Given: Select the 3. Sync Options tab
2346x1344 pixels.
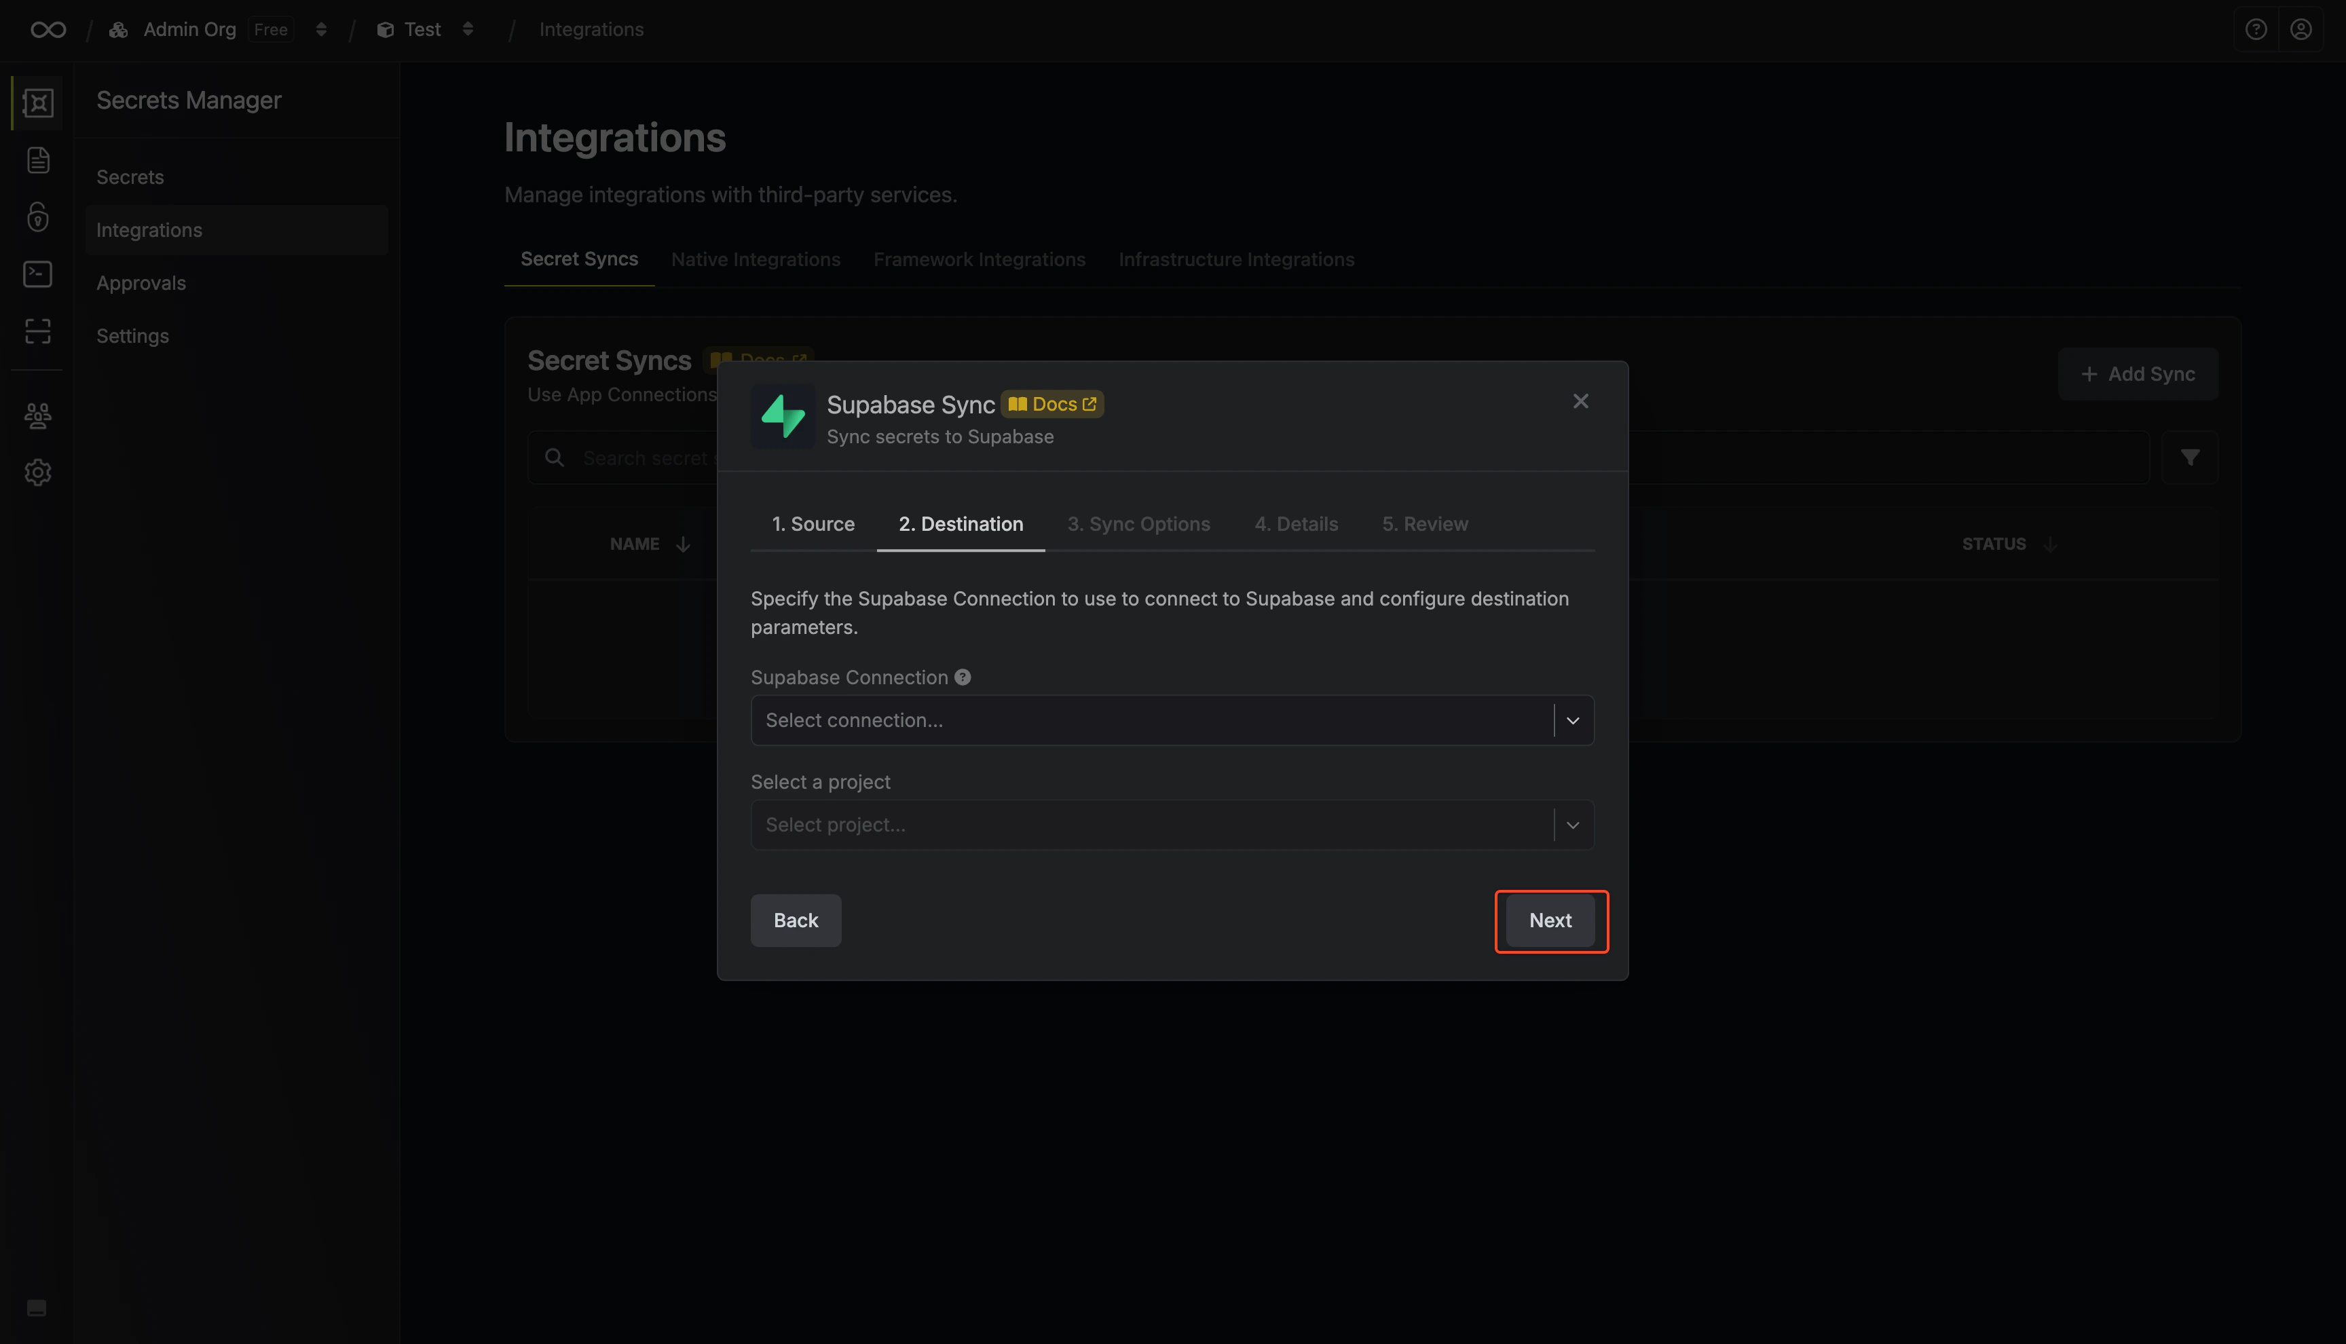Looking at the screenshot, I should click(1138, 523).
